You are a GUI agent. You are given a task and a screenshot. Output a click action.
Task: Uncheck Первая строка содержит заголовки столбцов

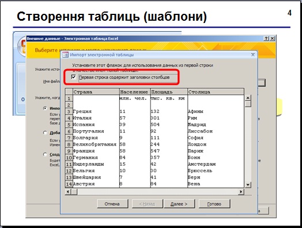coord(73,77)
